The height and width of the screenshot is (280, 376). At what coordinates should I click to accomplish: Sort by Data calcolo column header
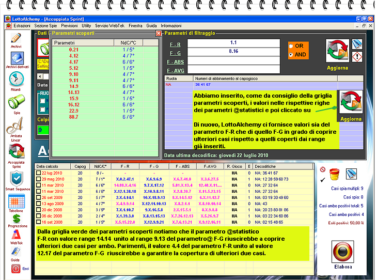tap(53, 166)
